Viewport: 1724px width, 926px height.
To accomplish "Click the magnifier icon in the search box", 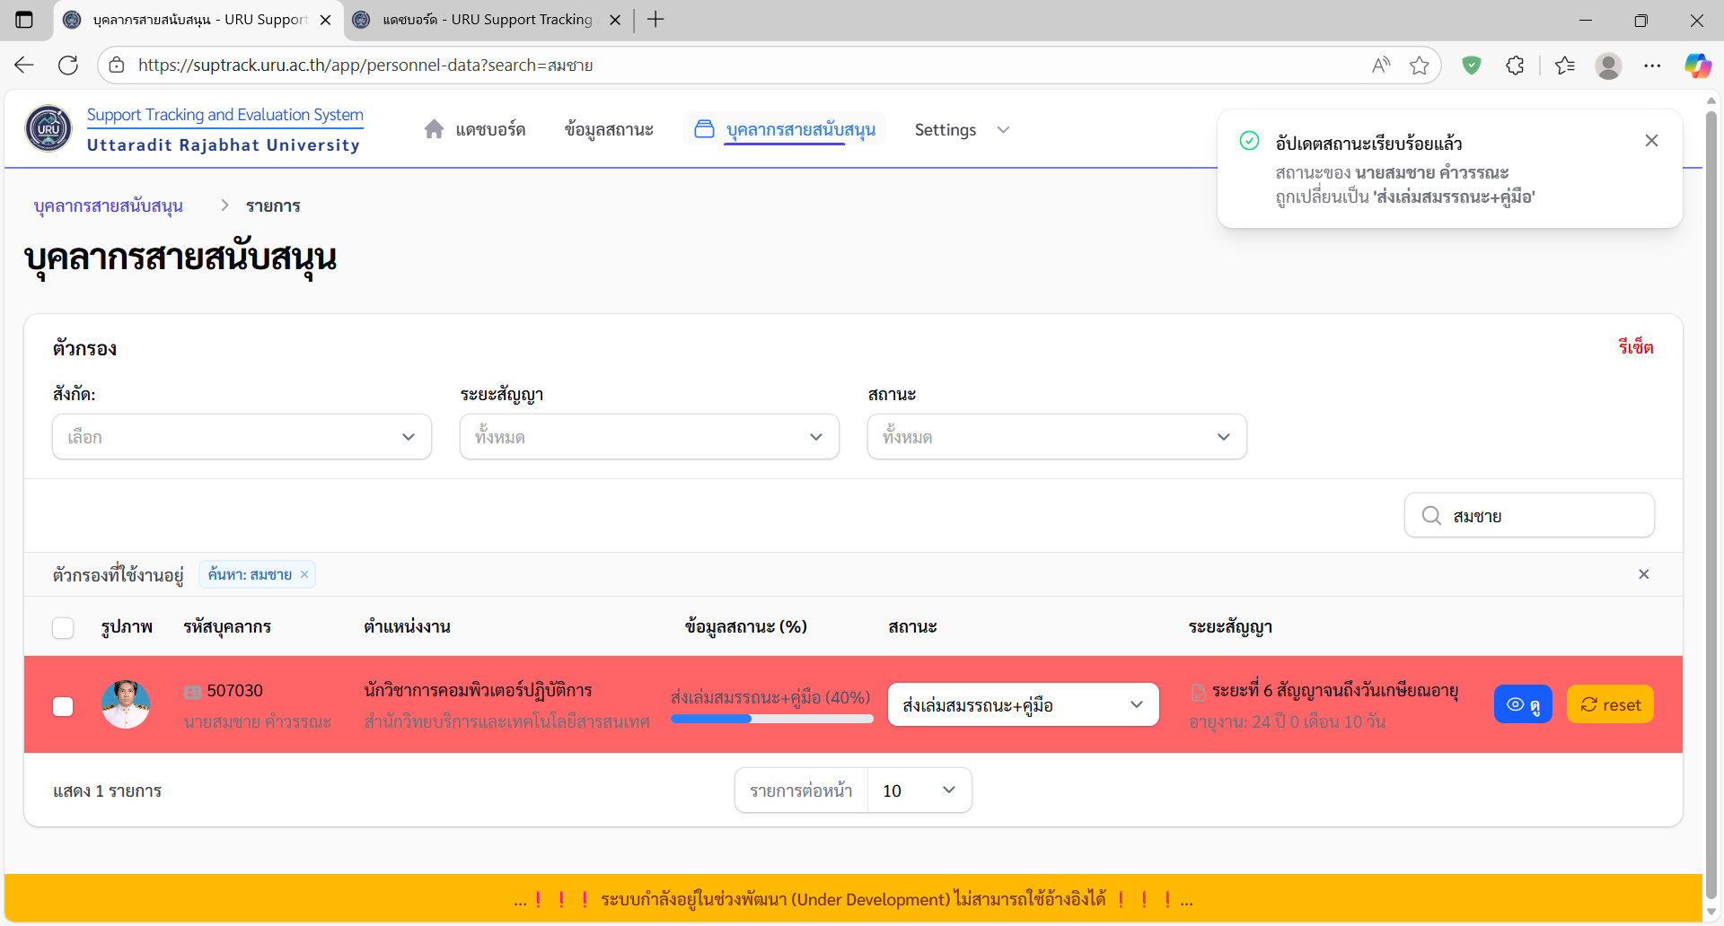I will click(1431, 515).
